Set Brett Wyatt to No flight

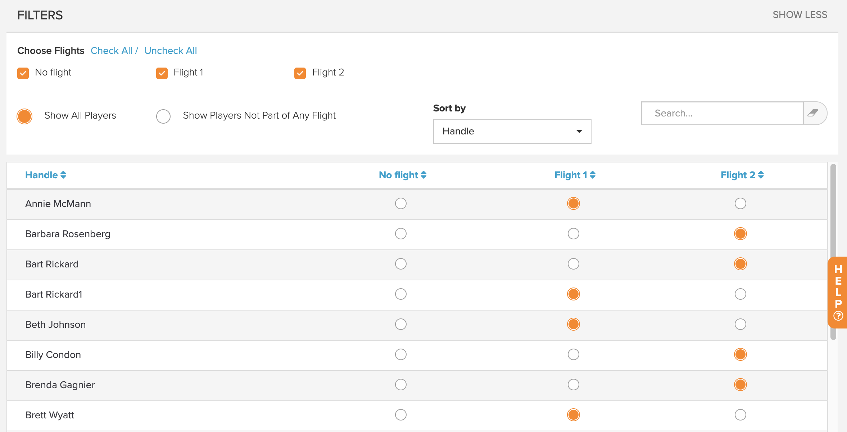pyautogui.click(x=401, y=415)
